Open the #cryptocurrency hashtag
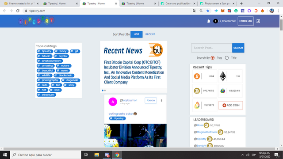 click(x=50, y=61)
